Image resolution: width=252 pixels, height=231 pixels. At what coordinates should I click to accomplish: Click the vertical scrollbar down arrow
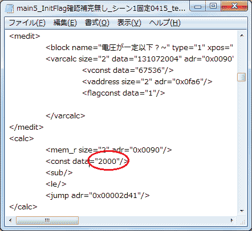tap(242, 211)
